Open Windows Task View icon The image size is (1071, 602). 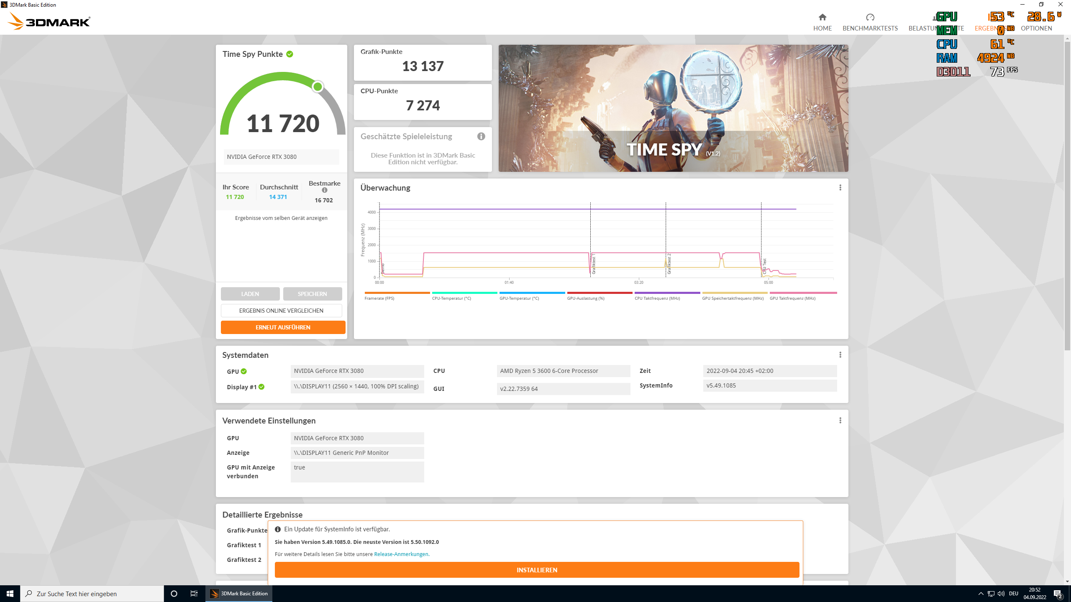(x=194, y=594)
